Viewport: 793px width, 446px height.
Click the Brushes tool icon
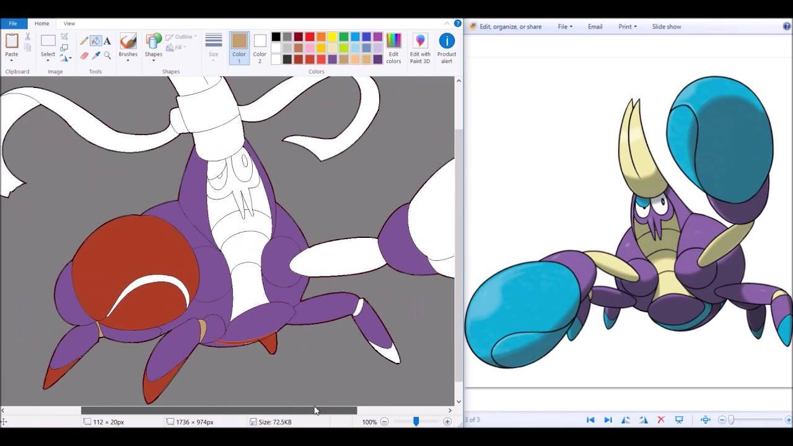click(128, 41)
